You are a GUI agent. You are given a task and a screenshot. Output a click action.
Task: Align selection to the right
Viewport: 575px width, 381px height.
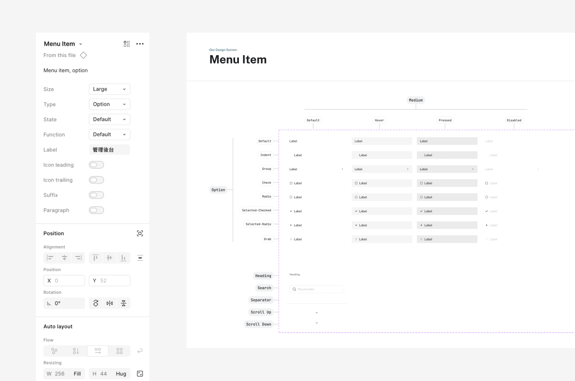pyautogui.click(x=78, y=257)
